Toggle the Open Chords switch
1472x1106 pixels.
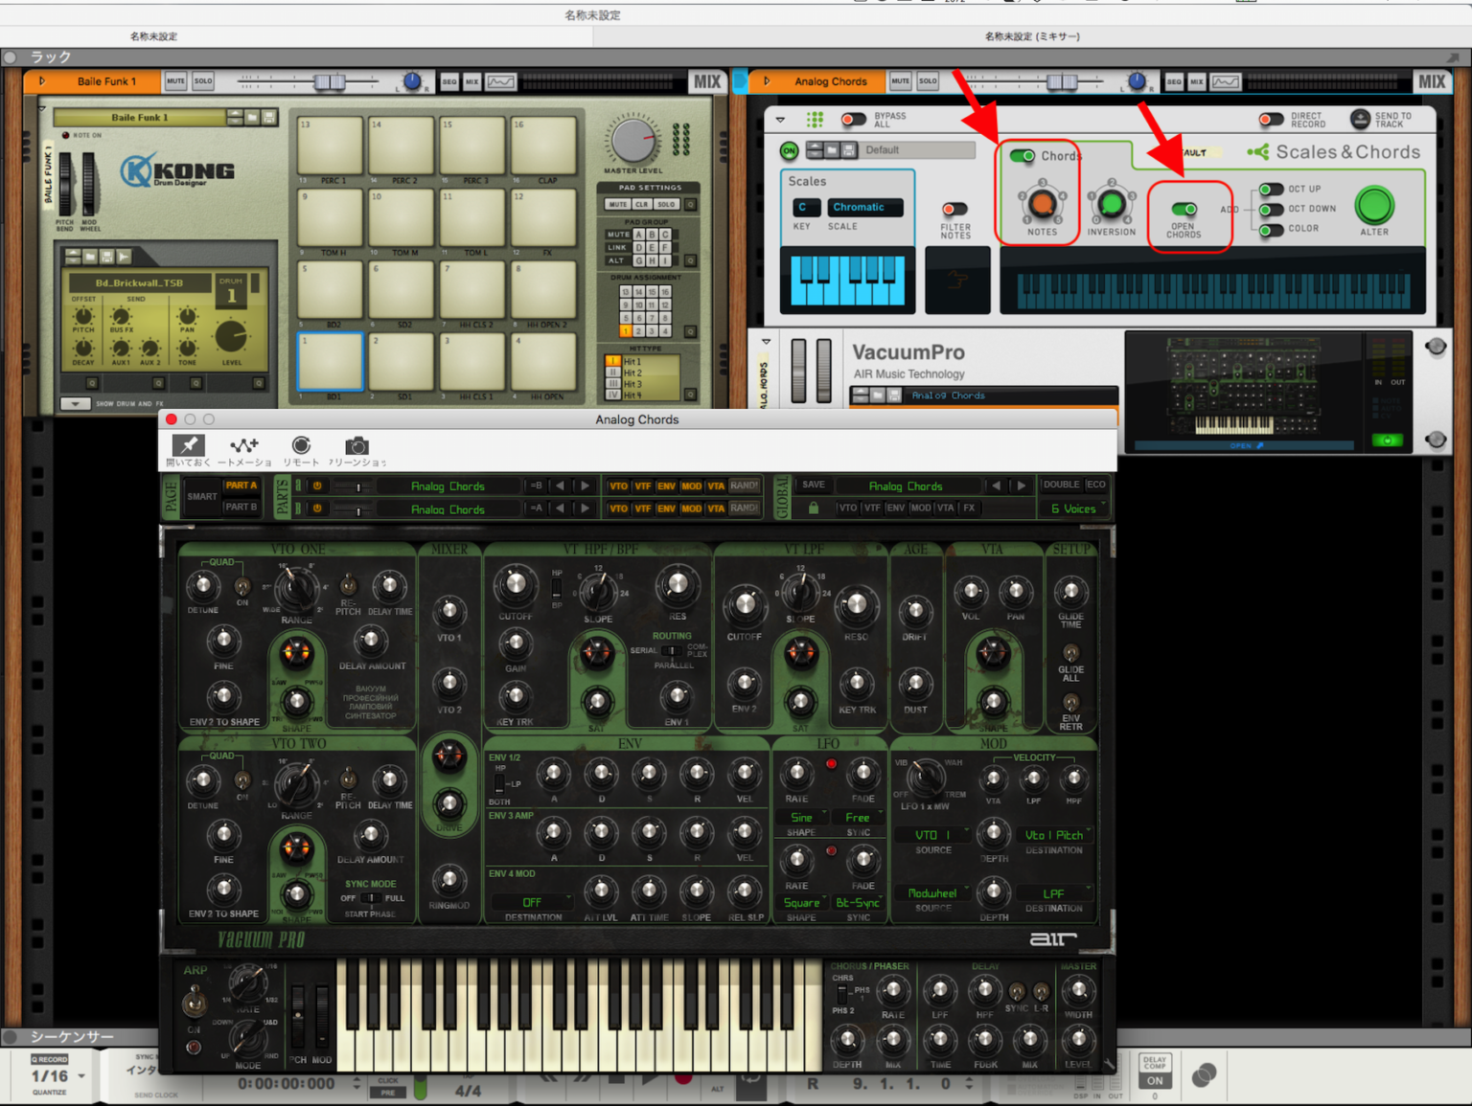(1184, 209)
